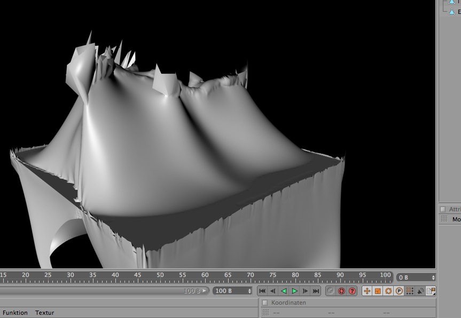Open the Textur menu
The width and height of the screenshot is (461, 318).
tap(45, 313)
